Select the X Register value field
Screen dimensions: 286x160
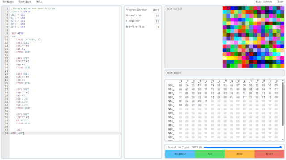[158, 21]
